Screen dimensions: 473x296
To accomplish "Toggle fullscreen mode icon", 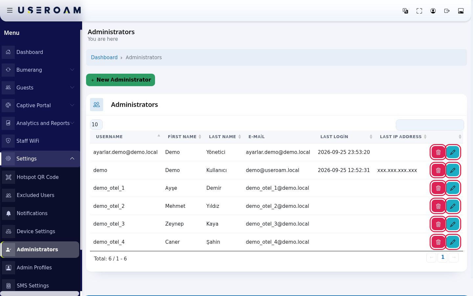I will (x=419, y=11).
